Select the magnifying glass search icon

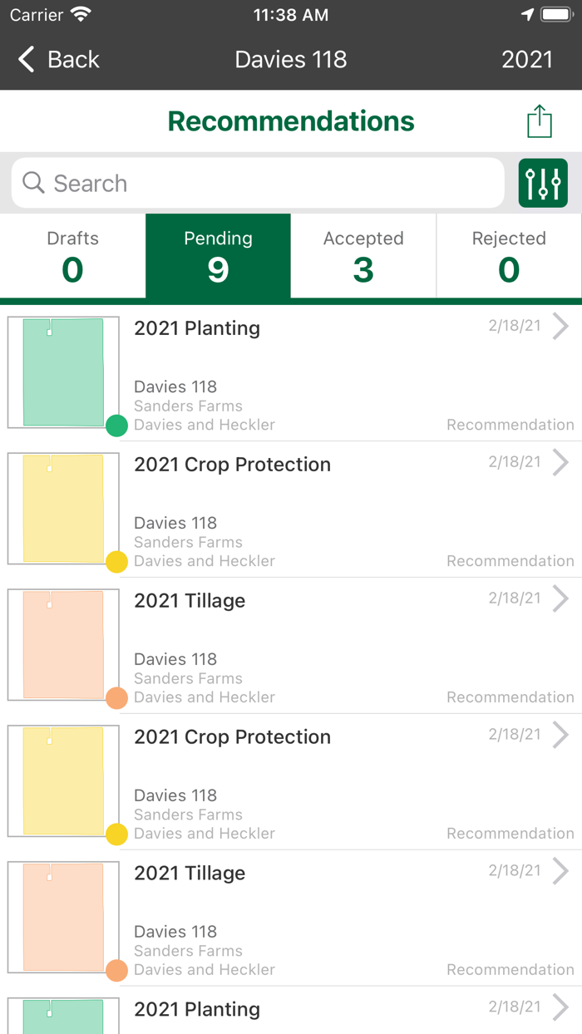point(32,182)
